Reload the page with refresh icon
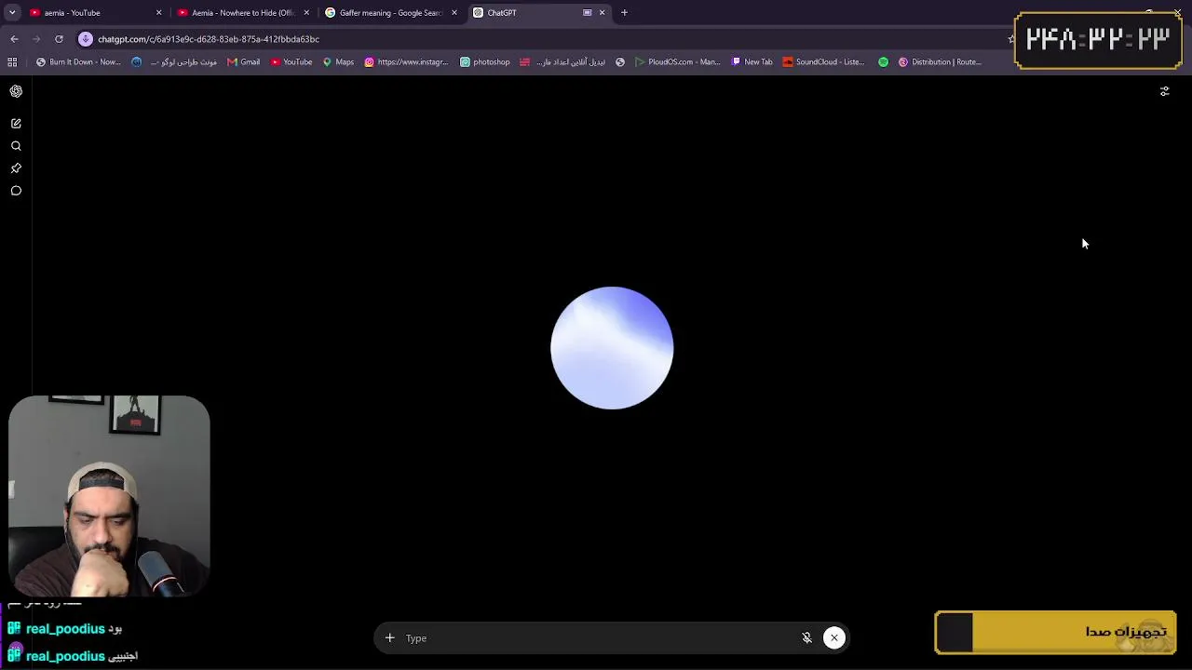 coord(59,39)
